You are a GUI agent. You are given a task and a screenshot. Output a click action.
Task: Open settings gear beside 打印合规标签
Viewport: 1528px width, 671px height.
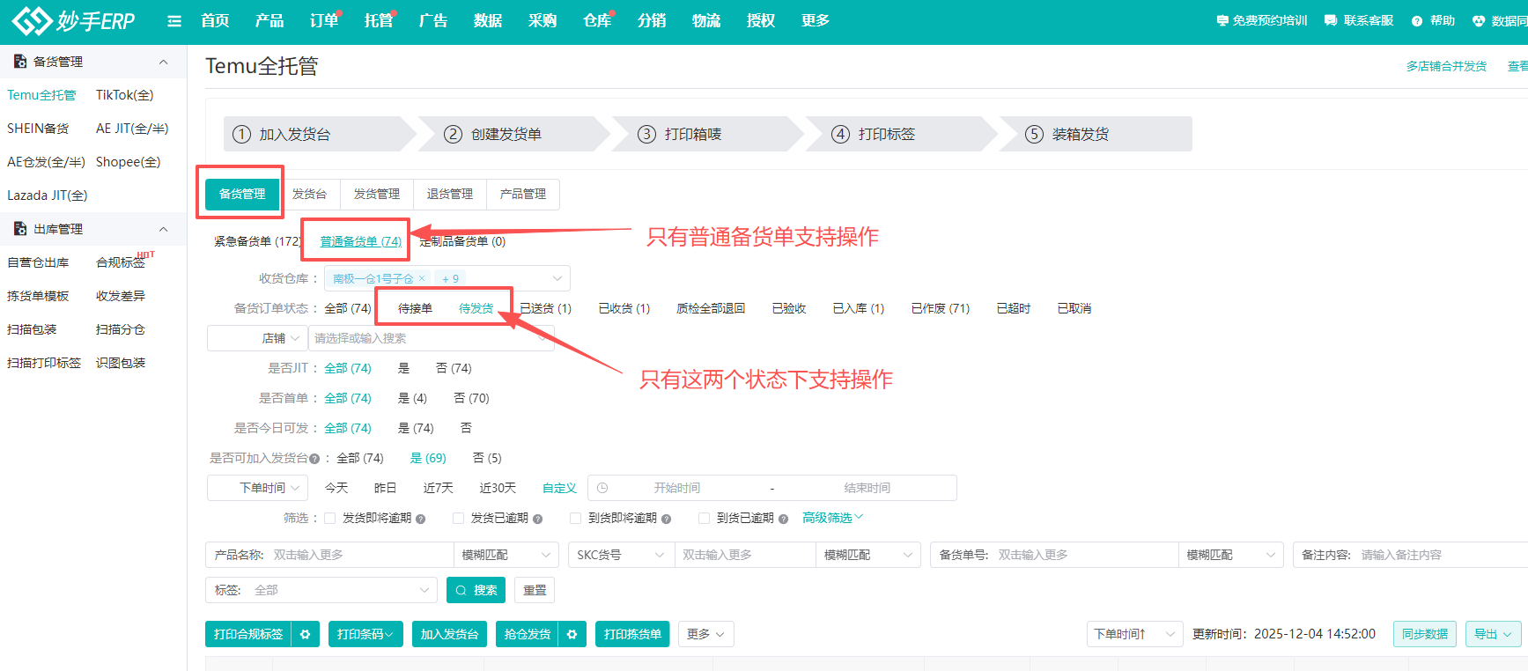pos(305,634)
